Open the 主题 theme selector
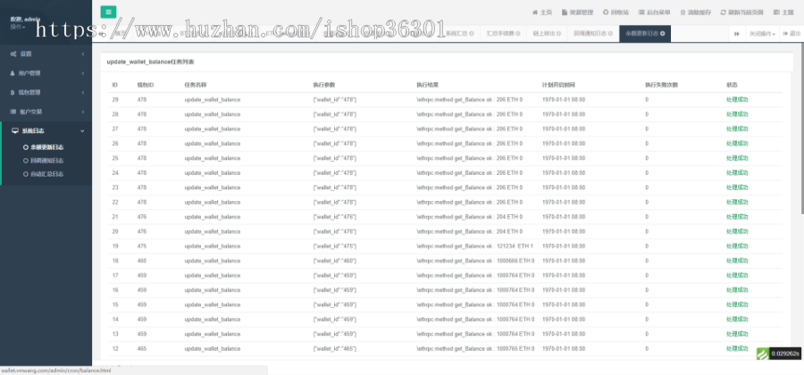The image size is (804, 375). click(x=783, y=12)
